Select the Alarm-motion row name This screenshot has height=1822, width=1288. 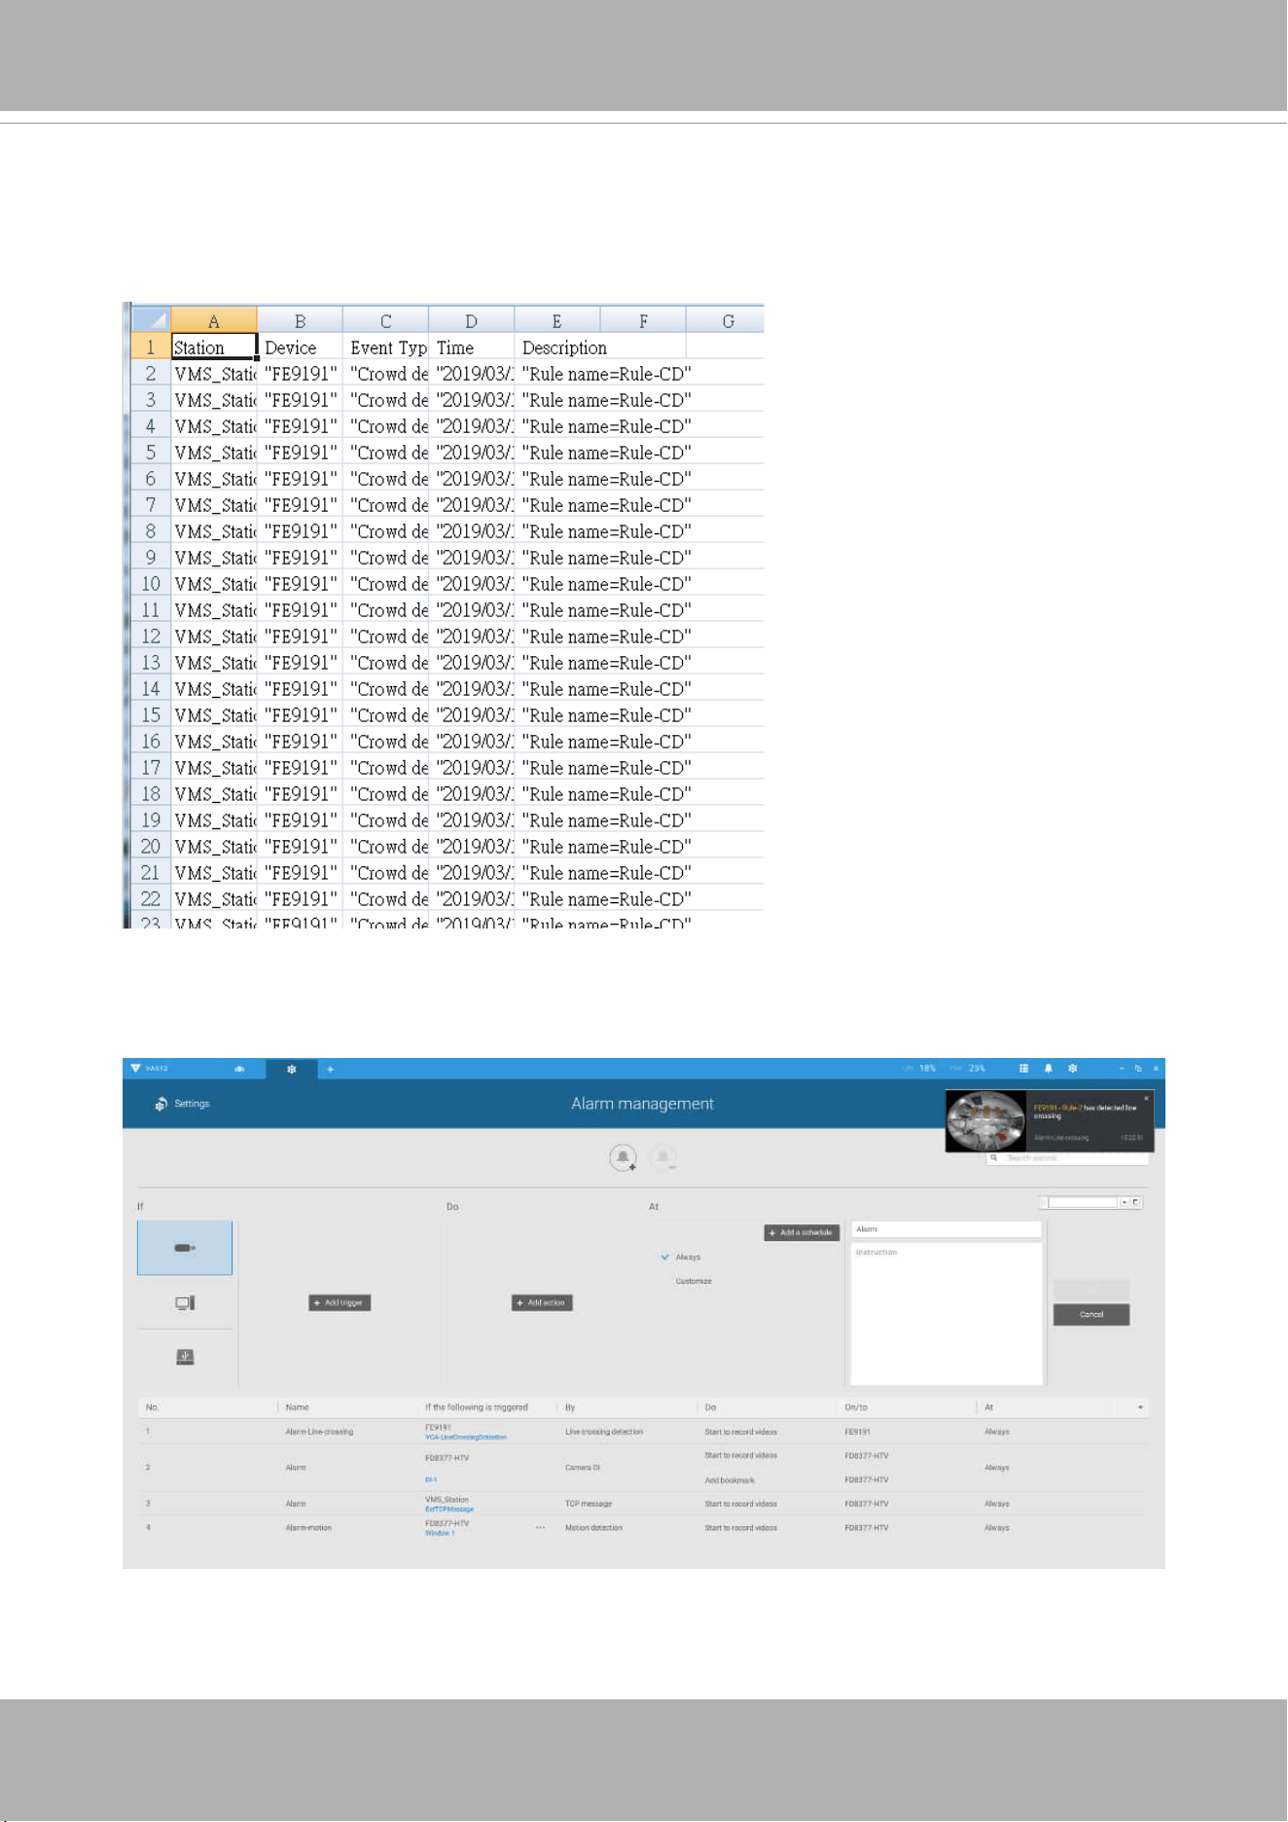(308, 1528)
